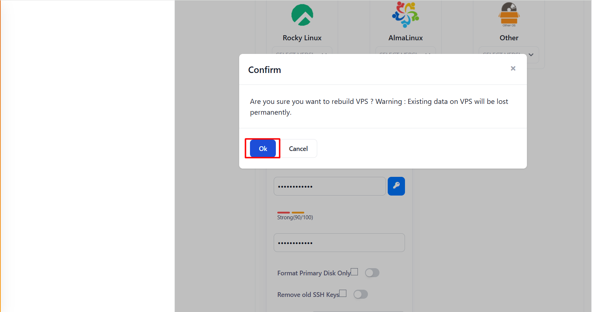Open the AlmaLinux version dropdown
This screenshot has width=592, height=312.
click(405, 51)
